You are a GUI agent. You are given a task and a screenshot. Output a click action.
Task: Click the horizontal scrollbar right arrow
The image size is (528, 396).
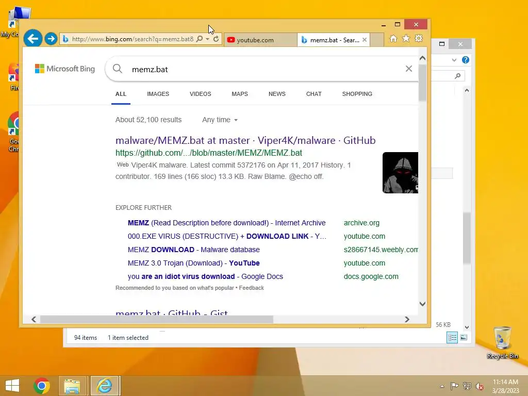coord(407,319)
